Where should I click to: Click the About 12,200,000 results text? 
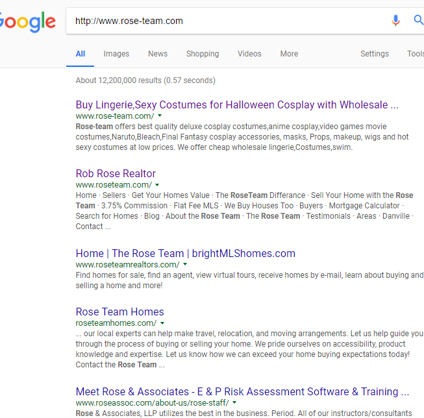(x=145, y=80)
